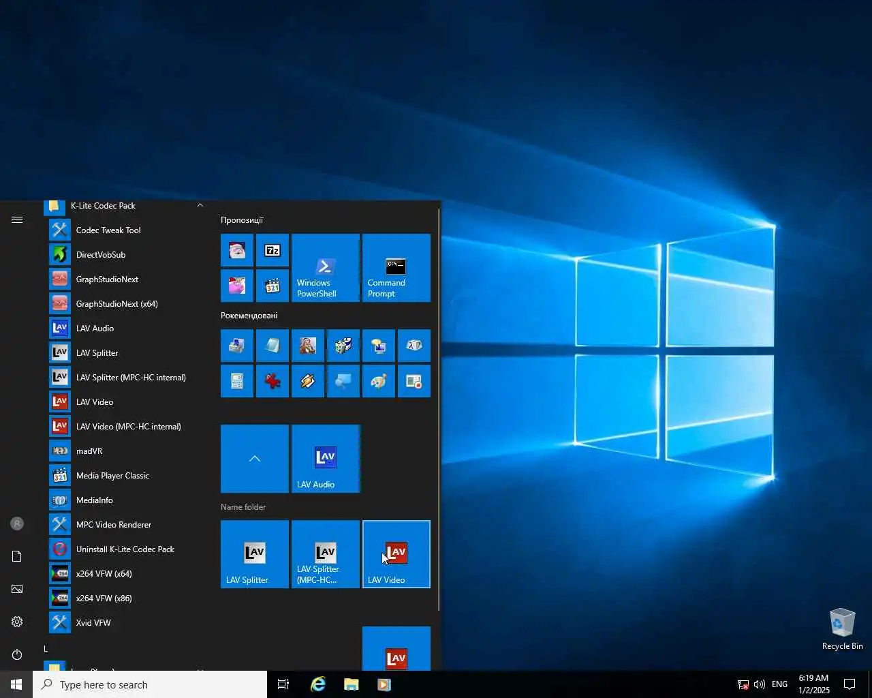Open LAV Splitter in the app list

[124, 353]
